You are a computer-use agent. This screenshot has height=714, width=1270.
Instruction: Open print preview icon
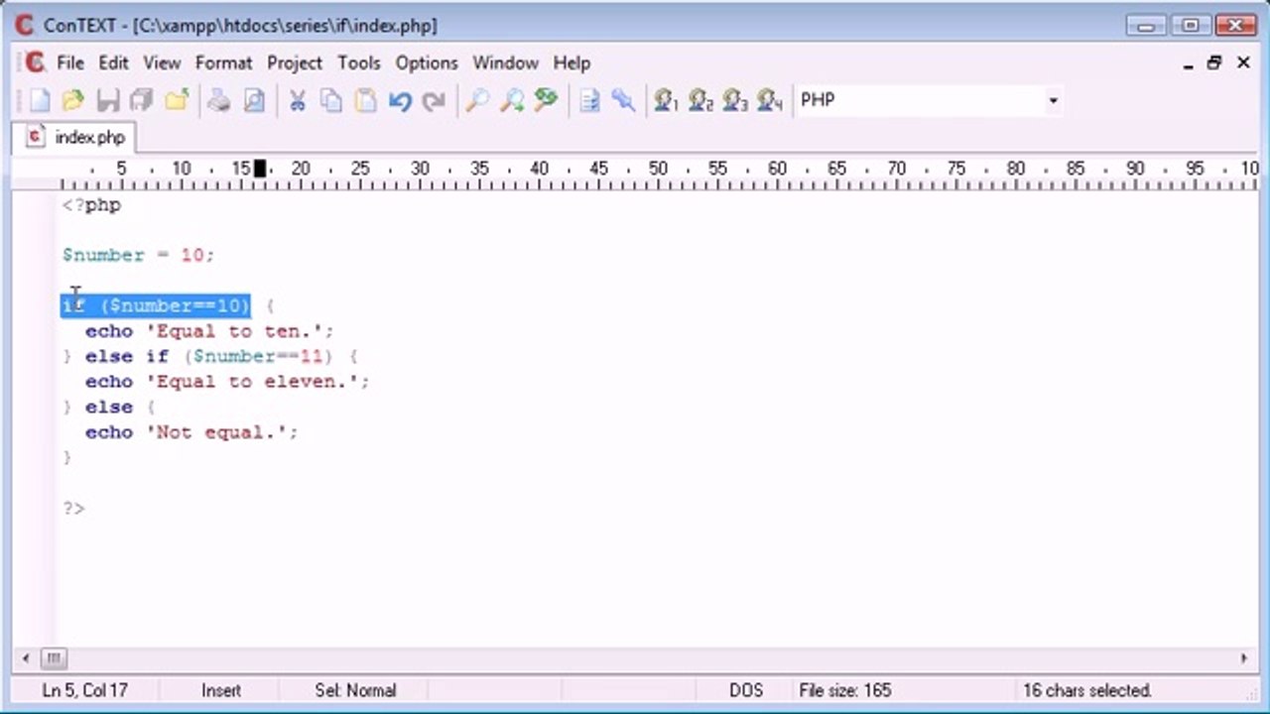[254, 100]
